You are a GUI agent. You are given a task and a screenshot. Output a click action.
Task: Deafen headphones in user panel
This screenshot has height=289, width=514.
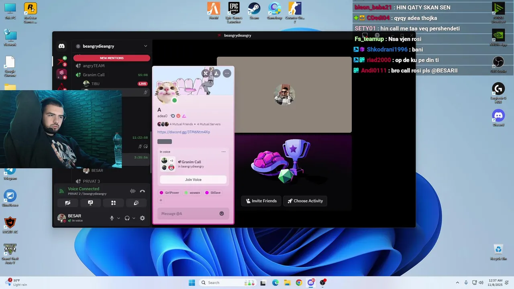(127, 218)
